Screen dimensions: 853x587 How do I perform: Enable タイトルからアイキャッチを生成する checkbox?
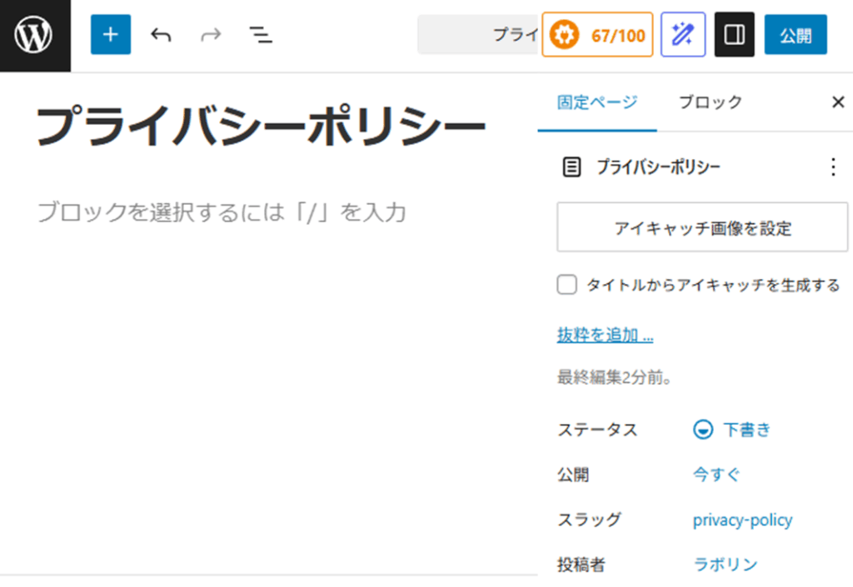[x=566, y=284]
